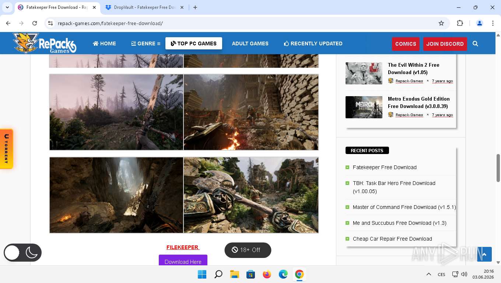Open TOP PC GAMES
The height and width of the screenshot is (283, 501).
pyautogui.click(x=194, y=43)
